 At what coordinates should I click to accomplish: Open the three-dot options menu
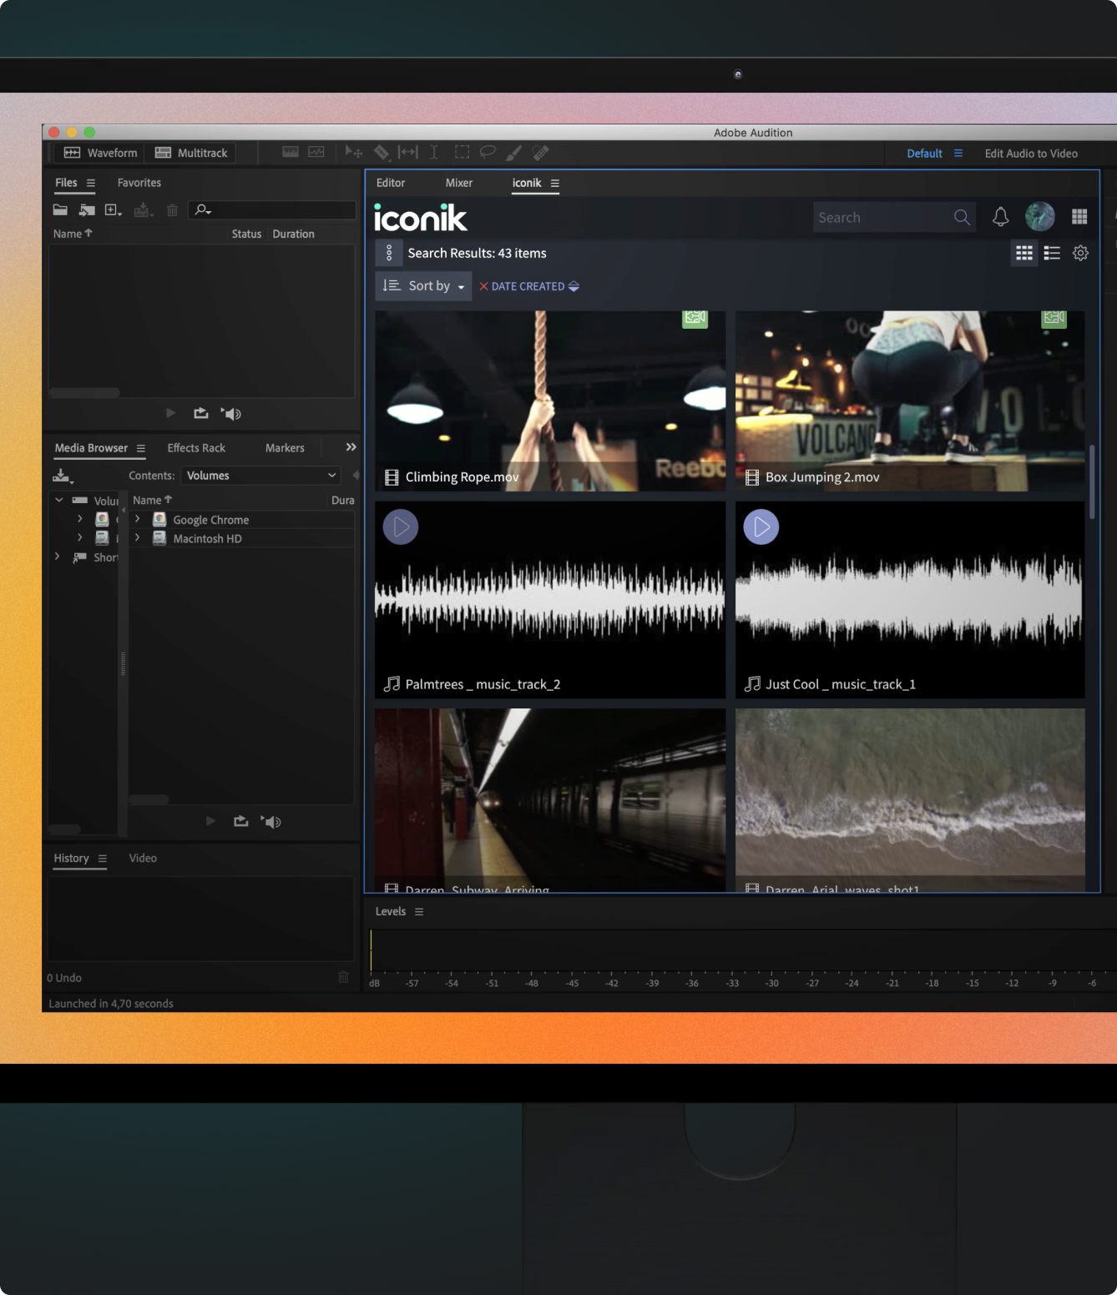point(389,253)
